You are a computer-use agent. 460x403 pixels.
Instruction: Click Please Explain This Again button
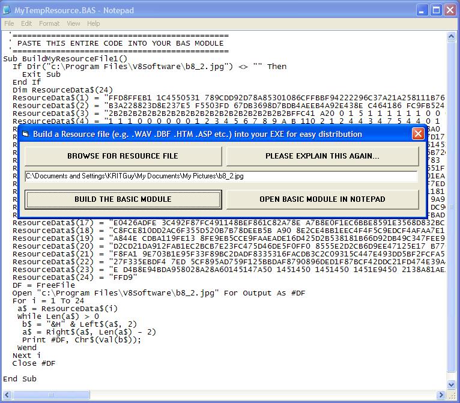(322, 156)
